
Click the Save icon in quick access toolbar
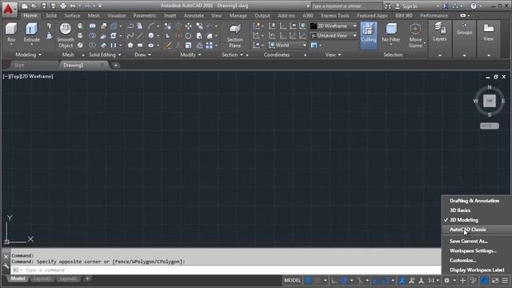(x=44, y=6)
